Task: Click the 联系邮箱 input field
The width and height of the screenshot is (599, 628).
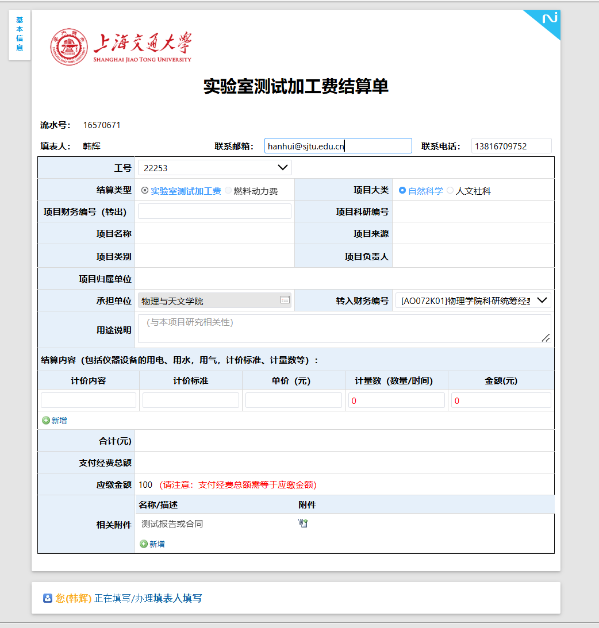Action: pyautogui.click(x=338, y=146)
